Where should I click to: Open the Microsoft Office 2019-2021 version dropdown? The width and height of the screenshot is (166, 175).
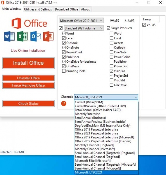tap(81, 20)
